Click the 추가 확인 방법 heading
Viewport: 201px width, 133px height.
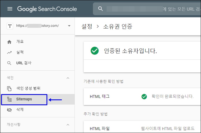[x=95, y=114]
